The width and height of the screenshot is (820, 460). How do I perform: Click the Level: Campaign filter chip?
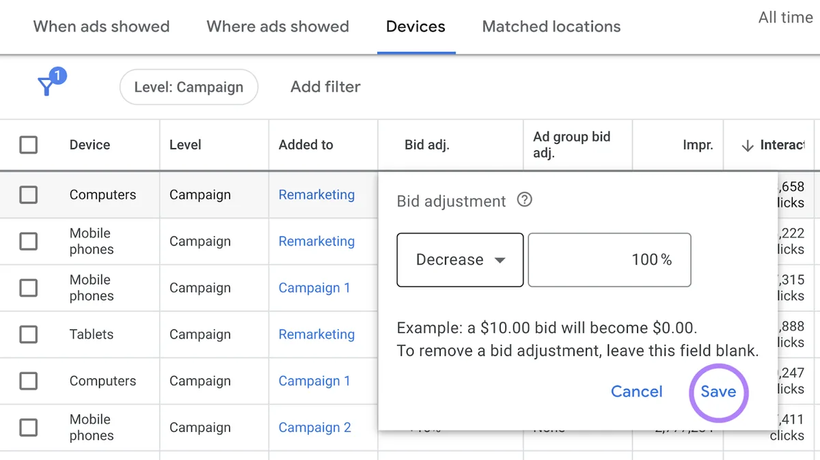click(189, 87)
